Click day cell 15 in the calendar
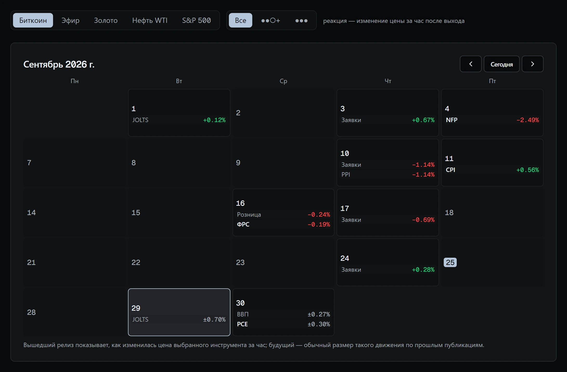567x372 pixels. (x=179, y=212)
